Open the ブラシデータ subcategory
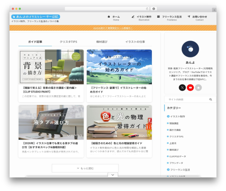Viewport: 226px width, 191px height. coord(175,163)
